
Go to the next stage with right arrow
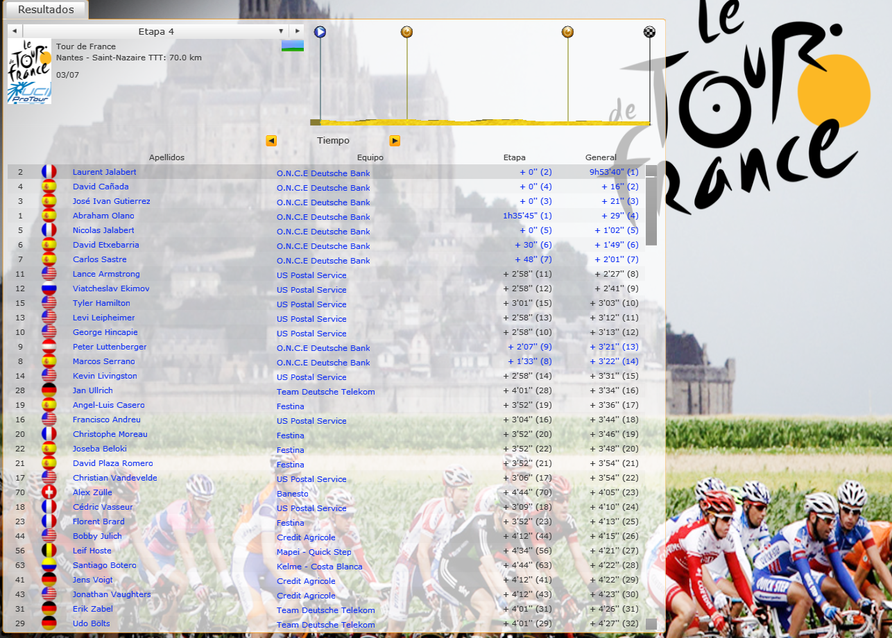click(x=298, y=31)
